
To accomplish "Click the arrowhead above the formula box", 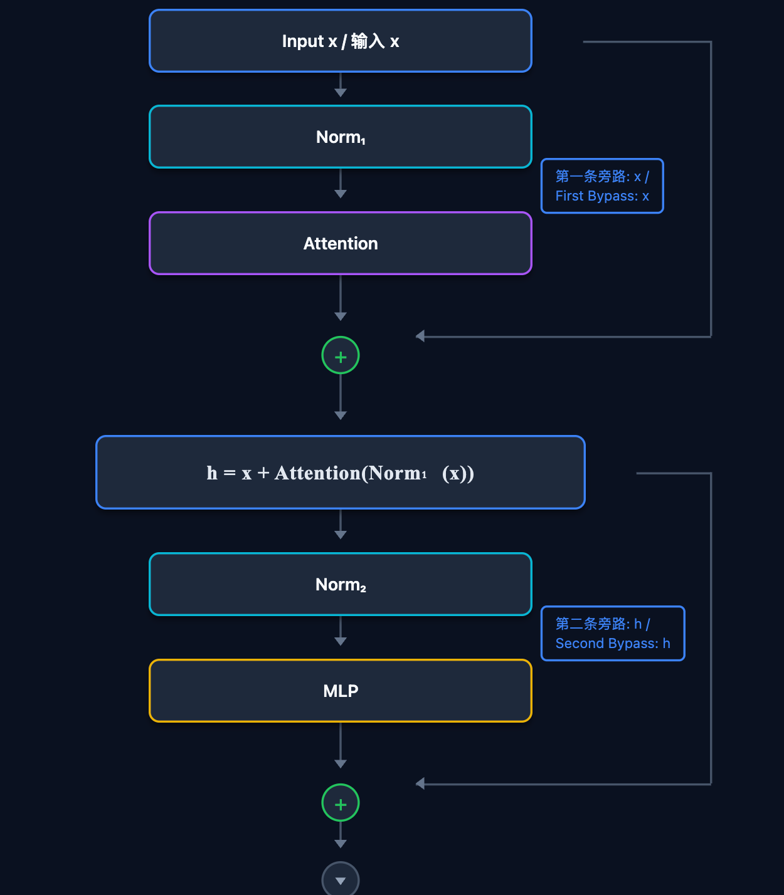I will click(x=341, y=416).
